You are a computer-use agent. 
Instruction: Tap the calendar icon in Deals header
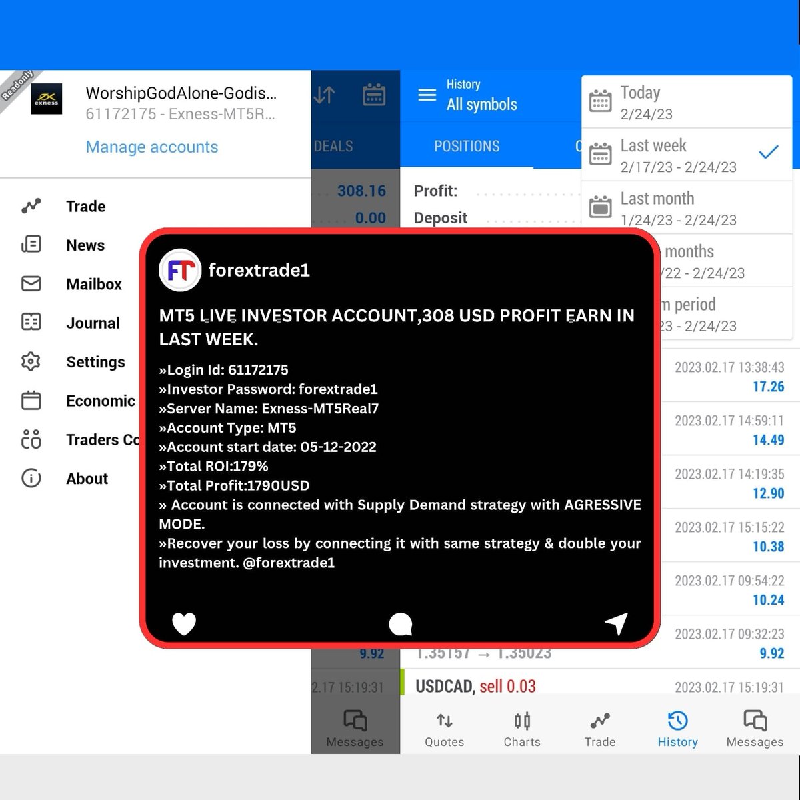tap(373, 95)
